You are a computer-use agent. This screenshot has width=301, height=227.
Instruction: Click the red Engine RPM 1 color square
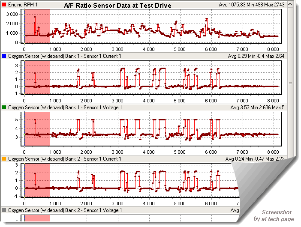pyautogui.click(x=4, y=5)
